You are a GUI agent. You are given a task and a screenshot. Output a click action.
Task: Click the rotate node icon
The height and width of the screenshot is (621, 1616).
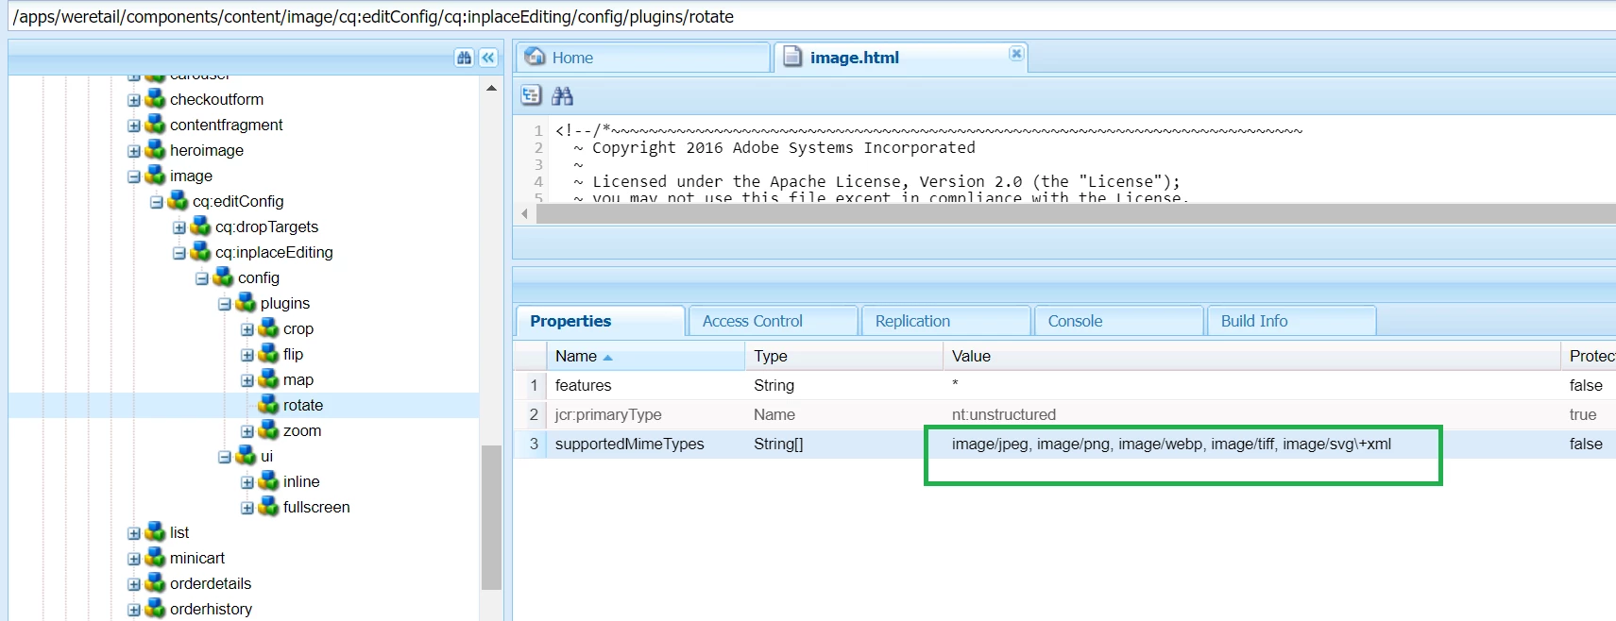click(x=269, y=405)
